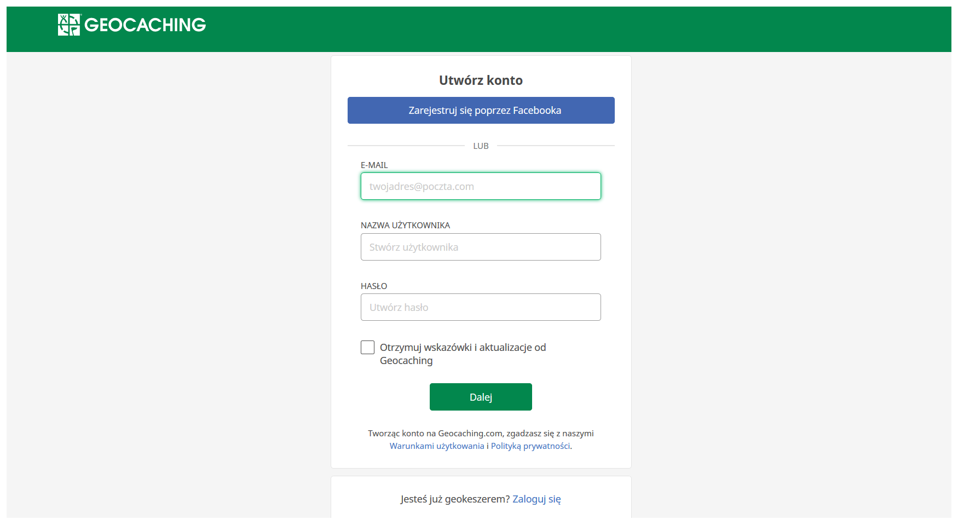The width and height of the screenshot is (958, 531).
Task: Click the 'Tworząc konto na Geocaching.com' notice text
Action: (481, 434)
